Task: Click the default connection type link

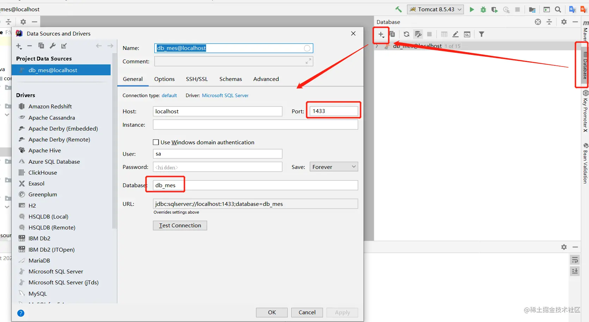Action: (x=169, y=95)
